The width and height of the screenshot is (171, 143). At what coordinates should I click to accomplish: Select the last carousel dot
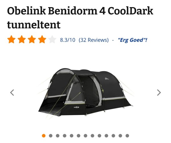127,136
